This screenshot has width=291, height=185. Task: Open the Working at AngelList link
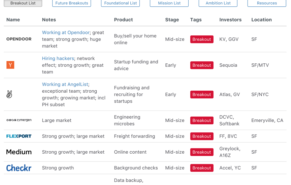65,85
